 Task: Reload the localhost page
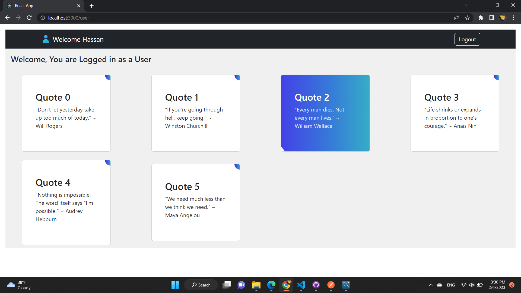click(29, 18)
